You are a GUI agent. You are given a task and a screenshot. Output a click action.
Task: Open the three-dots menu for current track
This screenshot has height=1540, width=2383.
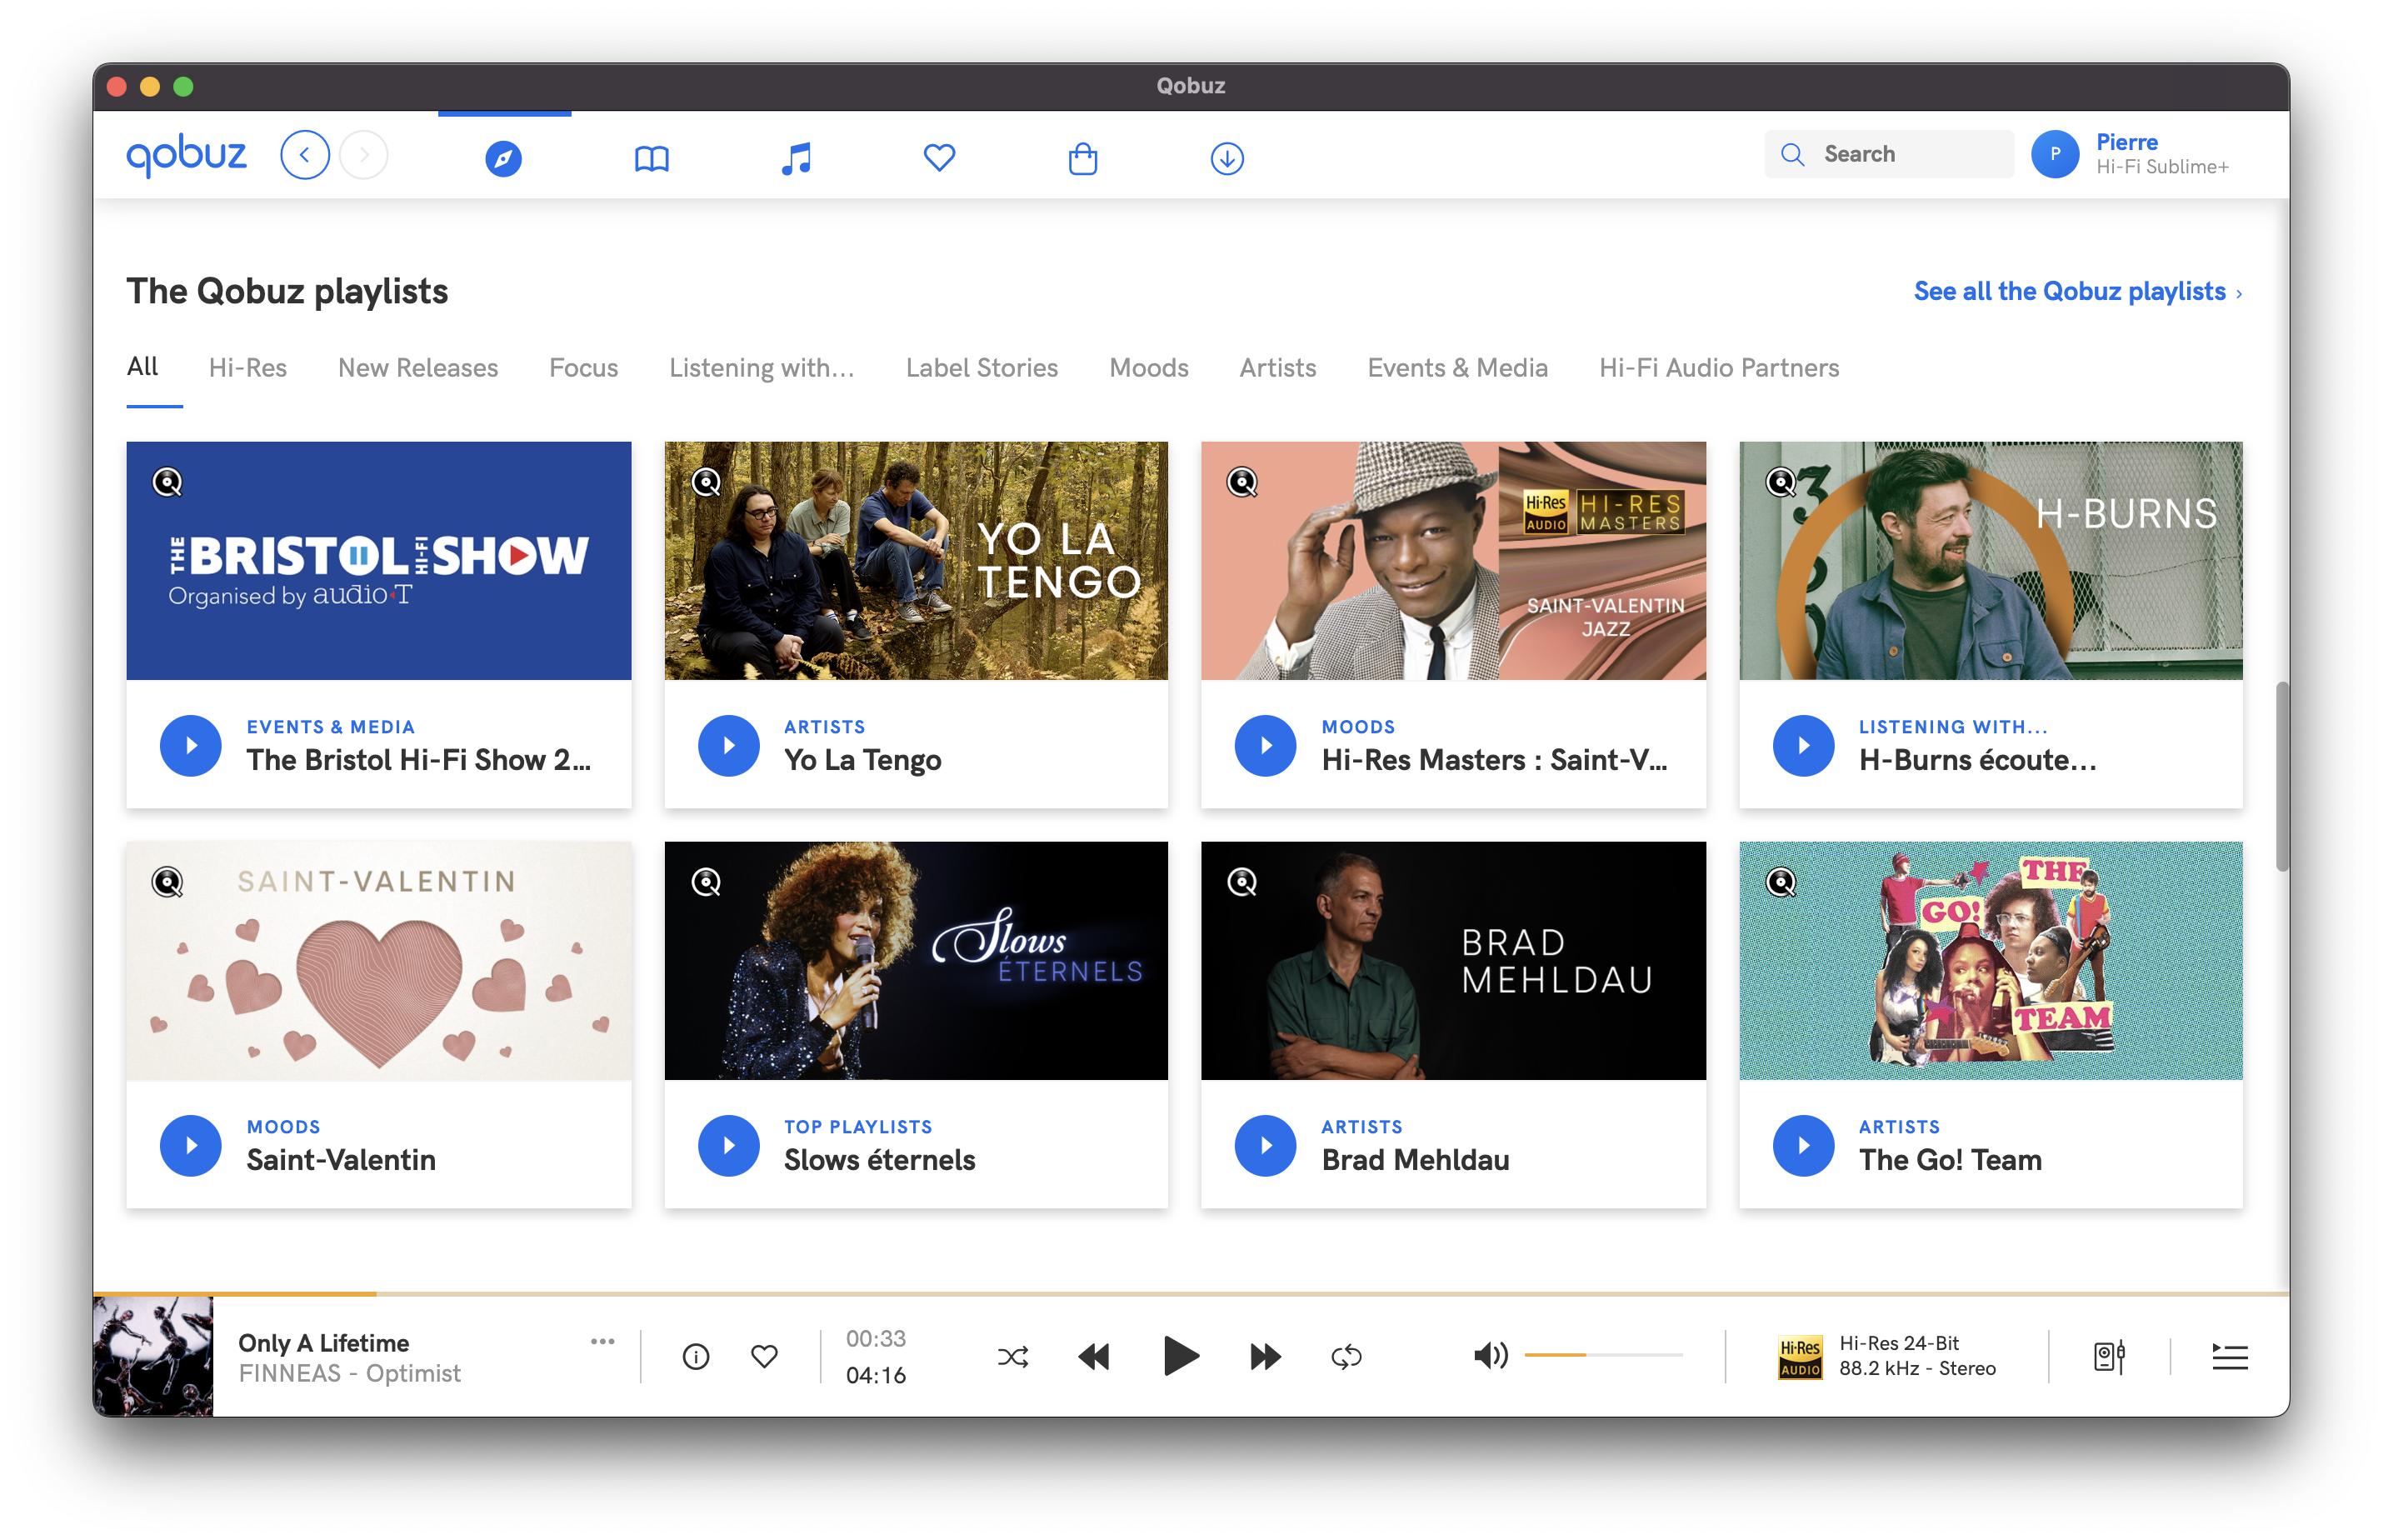click(602, 1341)
